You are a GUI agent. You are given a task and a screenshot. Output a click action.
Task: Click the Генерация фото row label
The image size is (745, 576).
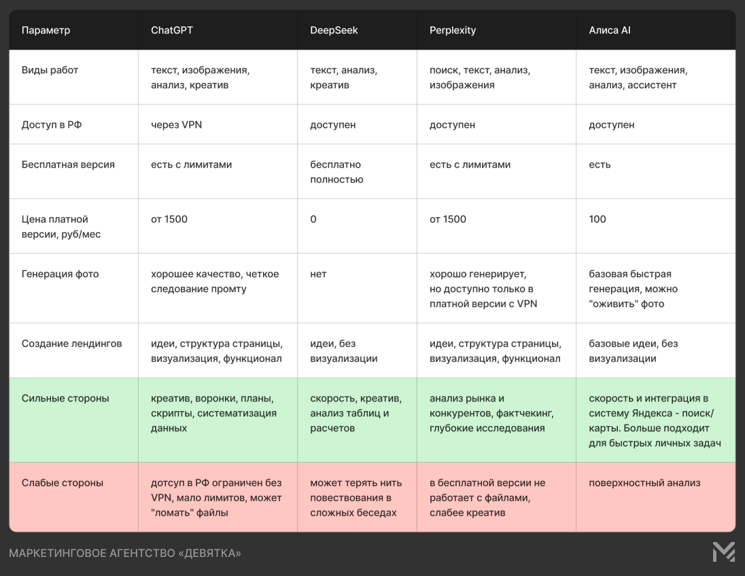click(x=60, y=274)
